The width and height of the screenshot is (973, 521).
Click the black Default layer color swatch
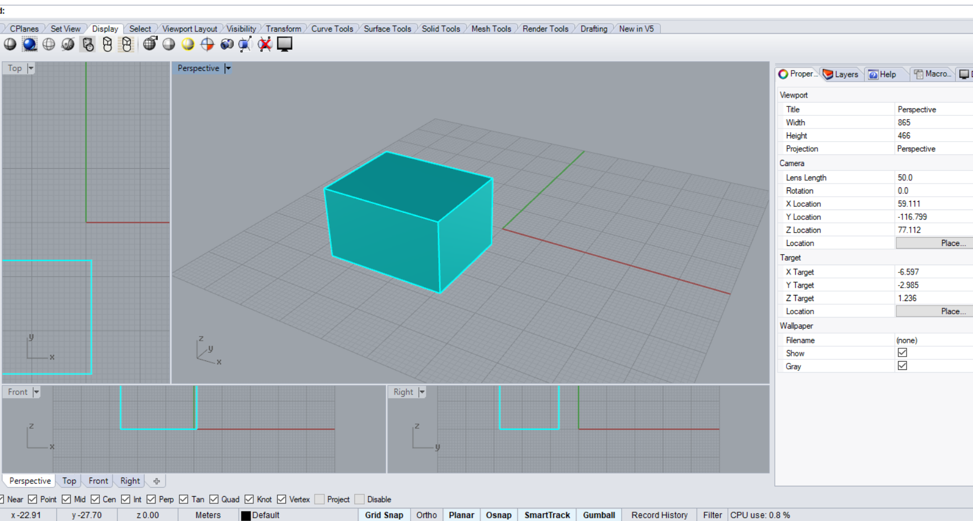tap(246, 515)
